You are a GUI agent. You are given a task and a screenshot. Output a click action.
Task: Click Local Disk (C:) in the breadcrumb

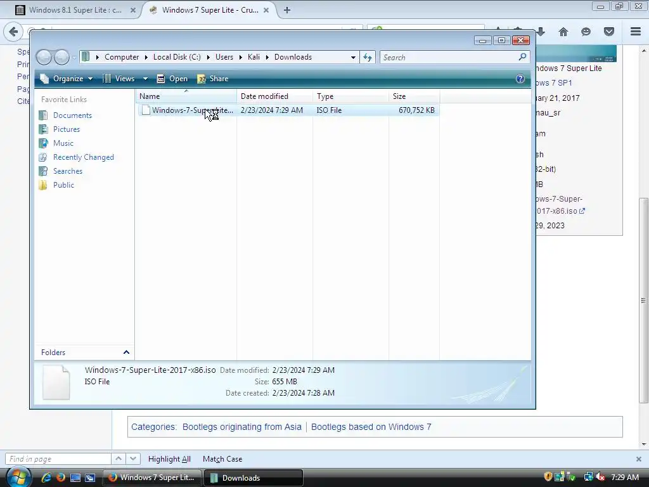pyautogui.click(x=177, y=57)
